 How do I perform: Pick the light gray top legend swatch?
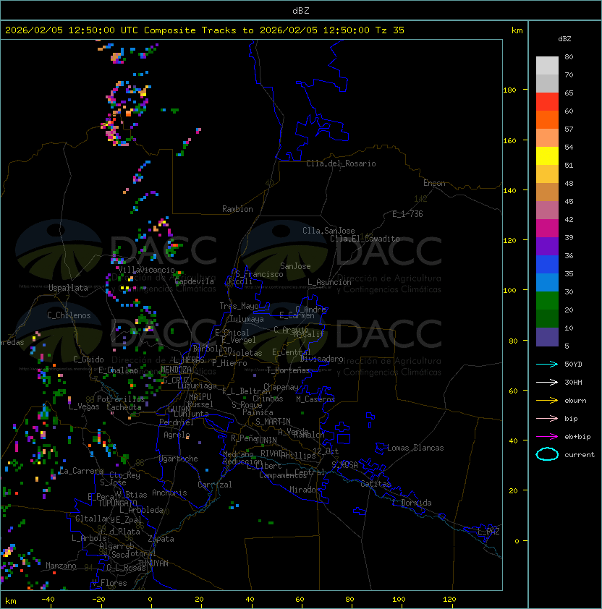point(547,65)
